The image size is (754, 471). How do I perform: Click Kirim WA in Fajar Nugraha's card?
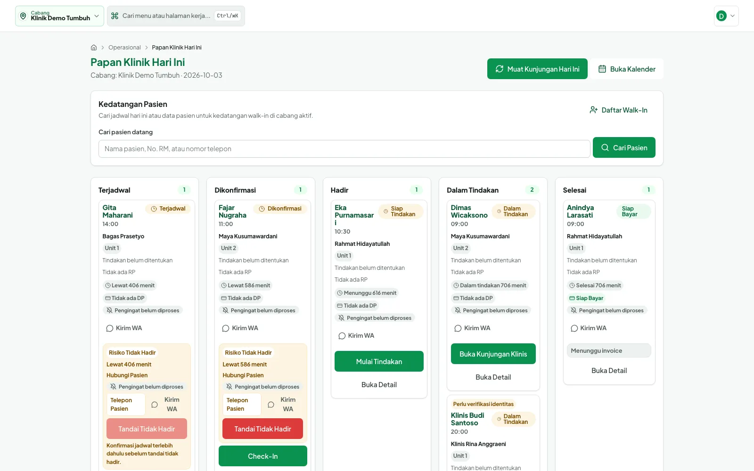click(x=240, y=328)
